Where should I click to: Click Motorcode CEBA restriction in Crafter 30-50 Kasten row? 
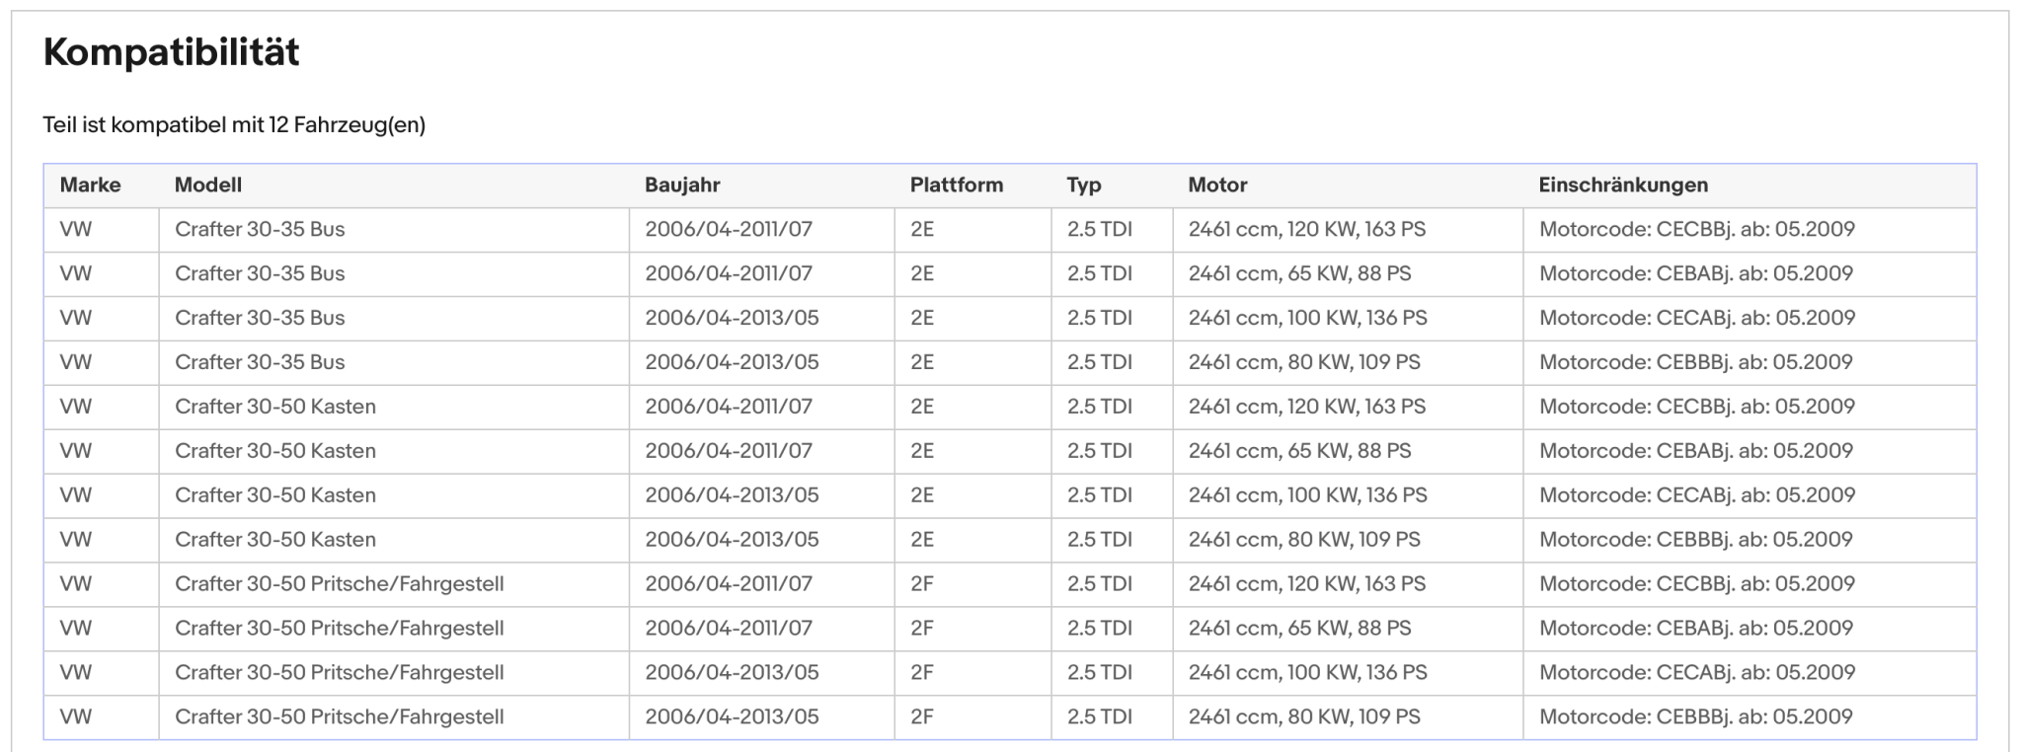(x=1696, y=451)
